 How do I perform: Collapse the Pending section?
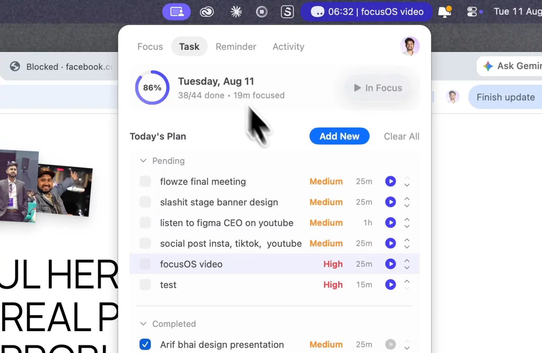click(143, 161)
